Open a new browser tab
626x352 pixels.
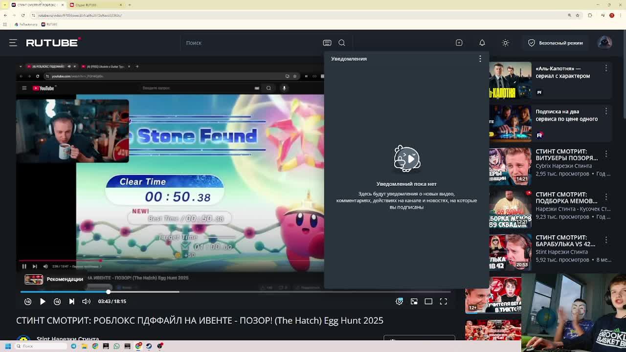tap(130, 5)
